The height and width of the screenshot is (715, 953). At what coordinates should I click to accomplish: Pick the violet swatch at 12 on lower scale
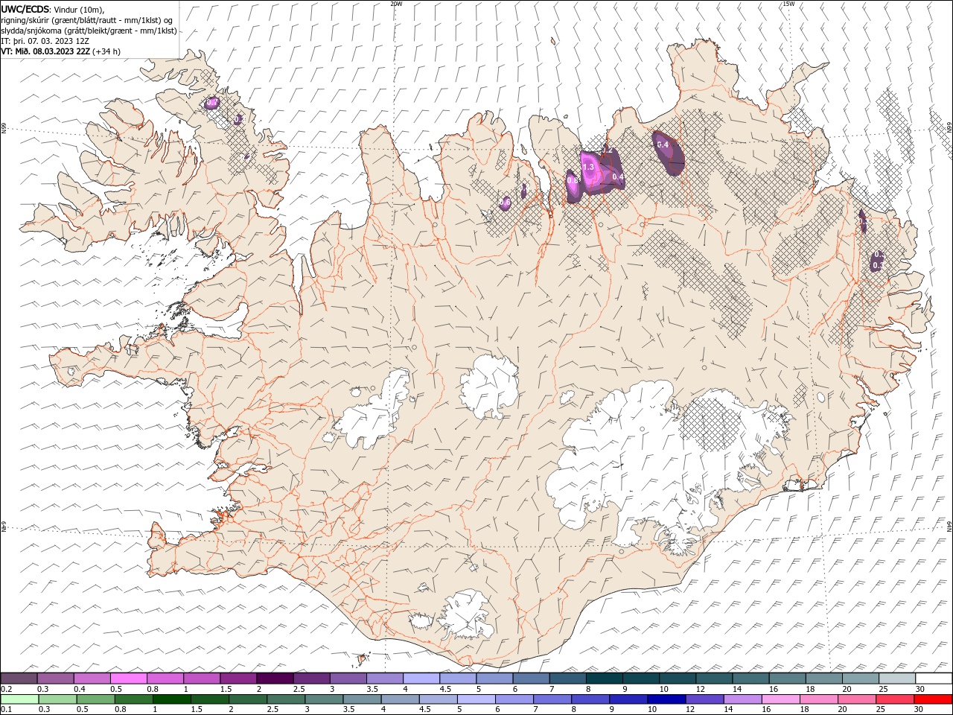click(704, 699)
